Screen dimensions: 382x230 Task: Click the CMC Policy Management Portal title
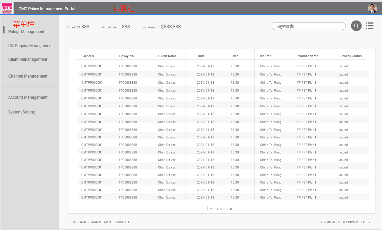[47, 9]
